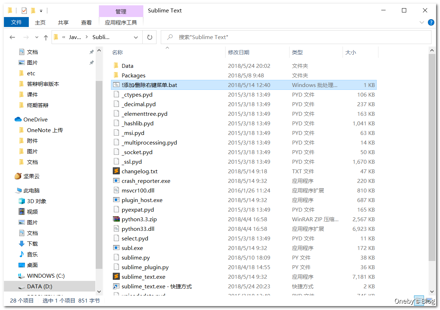The width and height of the screenshot is (440, 310).
Task: Expand the address bar history dropdown
Action: (136, 37)
